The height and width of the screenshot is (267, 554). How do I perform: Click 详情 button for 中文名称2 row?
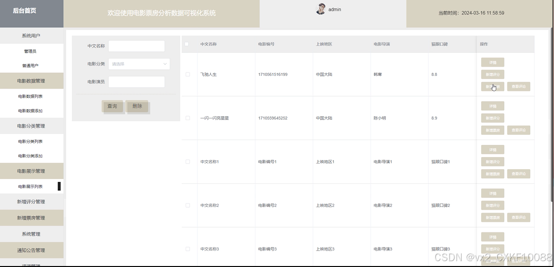click(x=492, y=194)
